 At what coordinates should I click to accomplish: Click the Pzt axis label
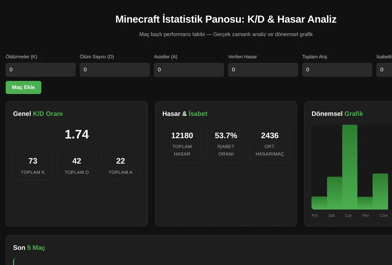pyautogui.click(x=315, y=216)
